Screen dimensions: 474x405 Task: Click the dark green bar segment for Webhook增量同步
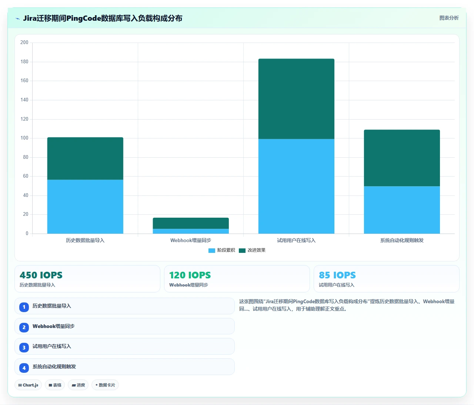[191, 223]
